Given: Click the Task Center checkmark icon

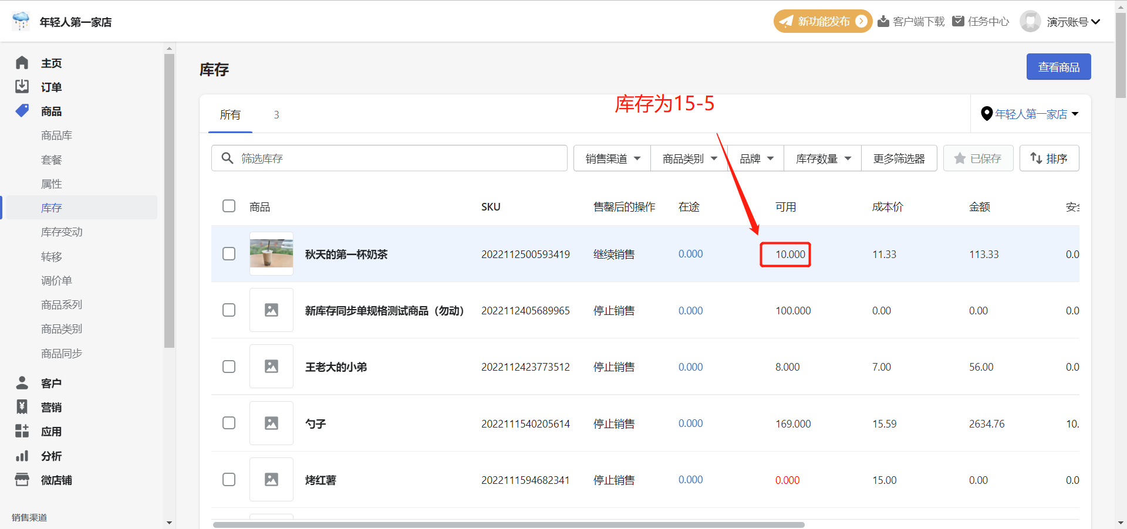Looking at the screenshot, I should [x=958, y=21].
